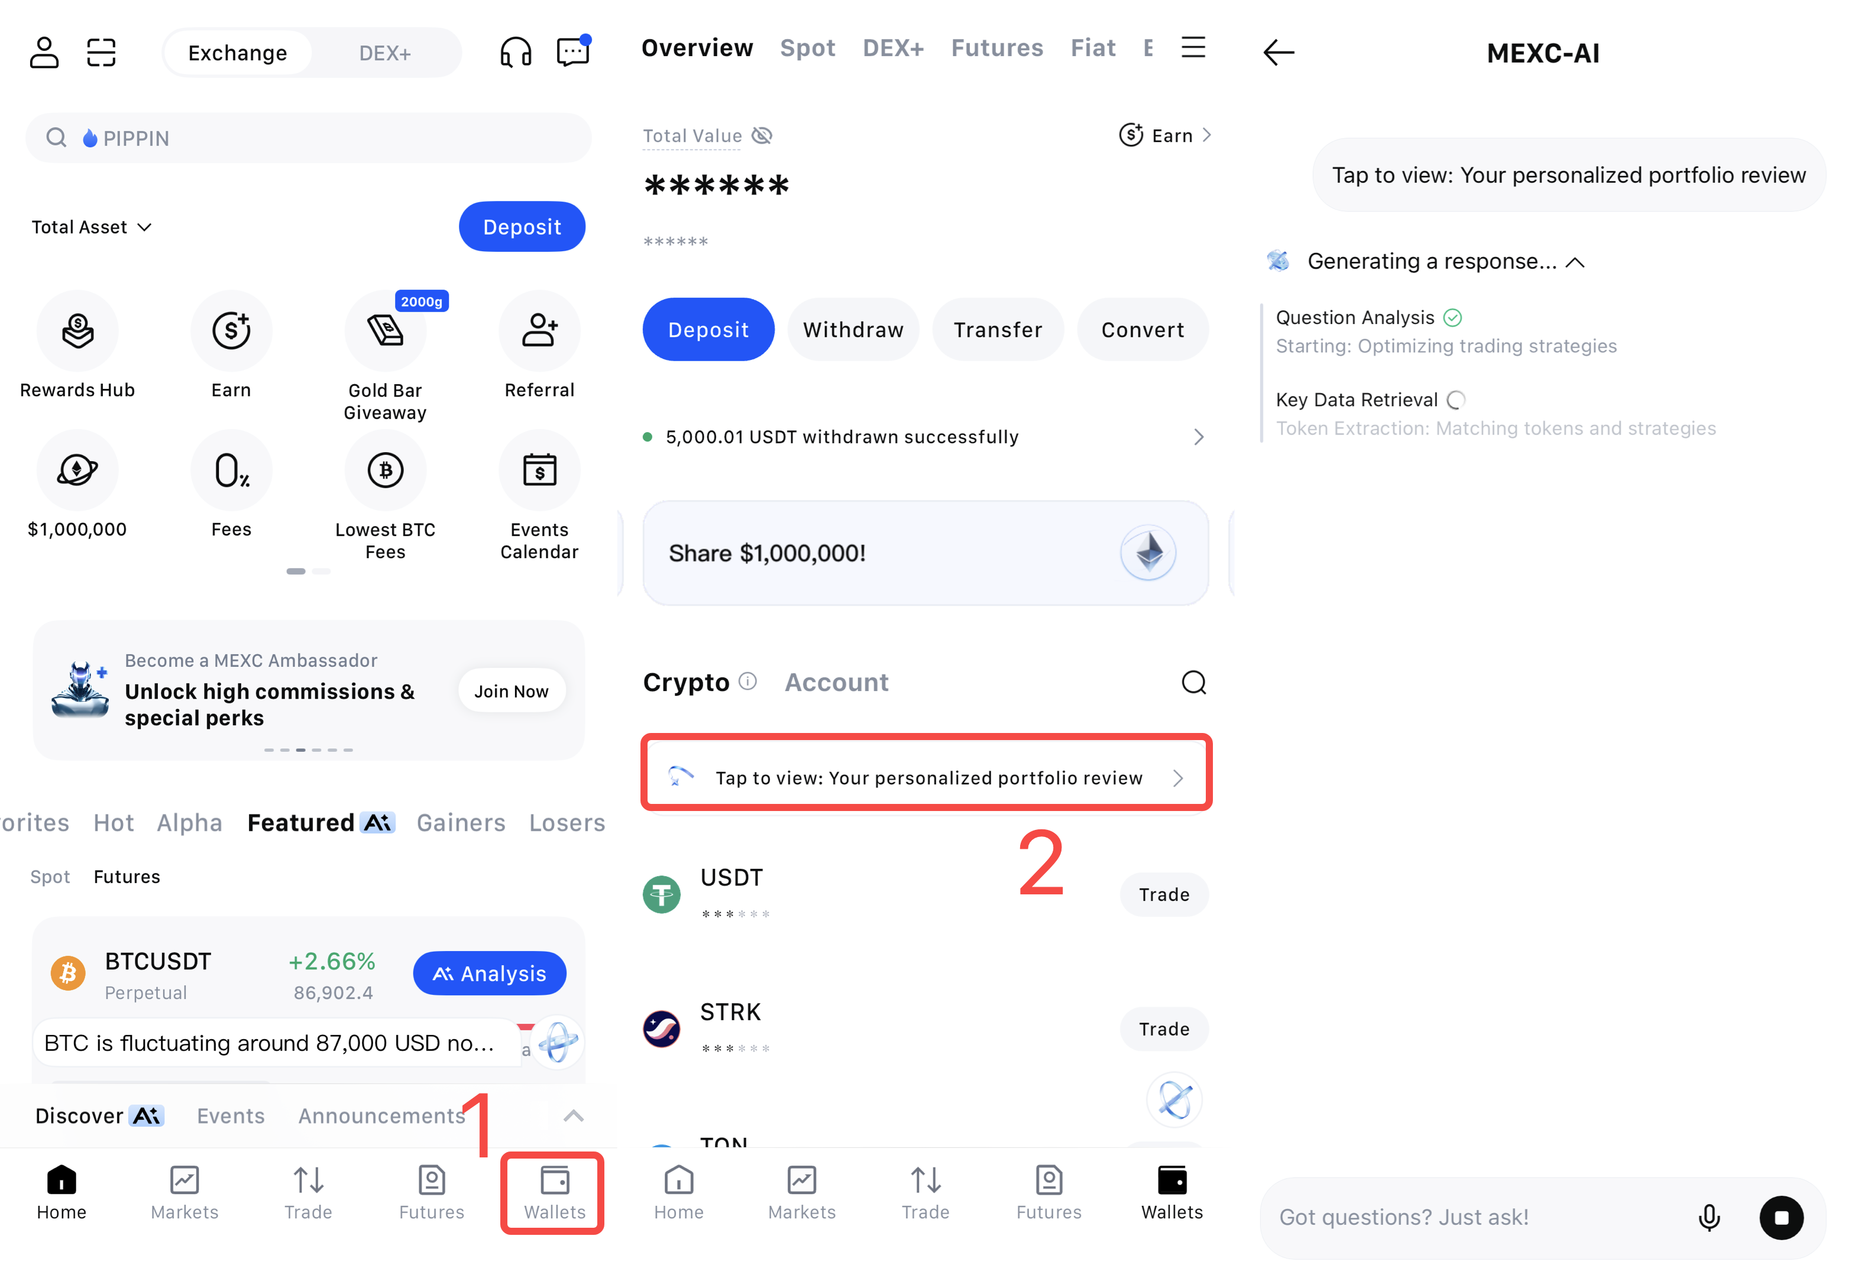The height and width of the screenshot is (1278, 1851).
Task: Focus the 'Got questions? Just ask!' field
Action: tap(1474, 1217)
